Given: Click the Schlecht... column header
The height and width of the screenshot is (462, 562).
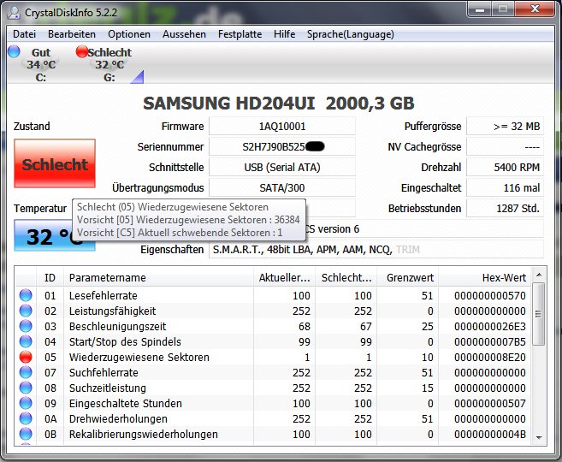Looking at the screenshot, I should point(346,277).
